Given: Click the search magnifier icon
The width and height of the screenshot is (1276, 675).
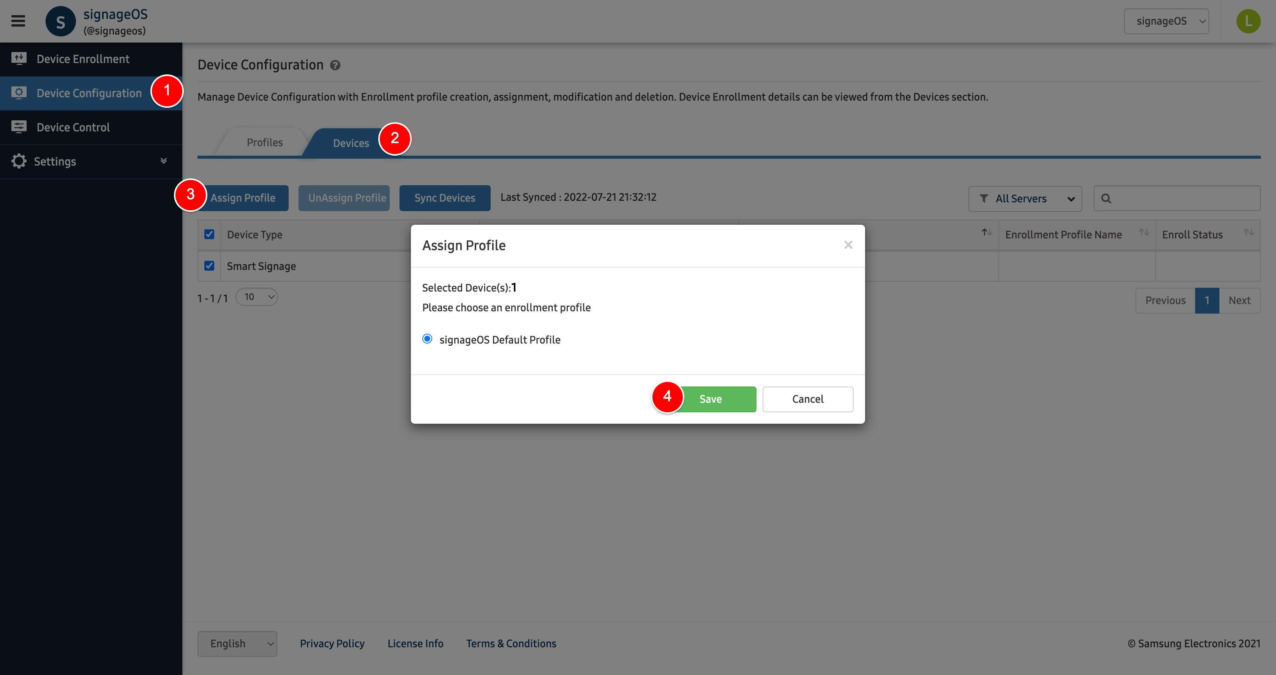Looking at the screenshot, I should point(1106,199).
